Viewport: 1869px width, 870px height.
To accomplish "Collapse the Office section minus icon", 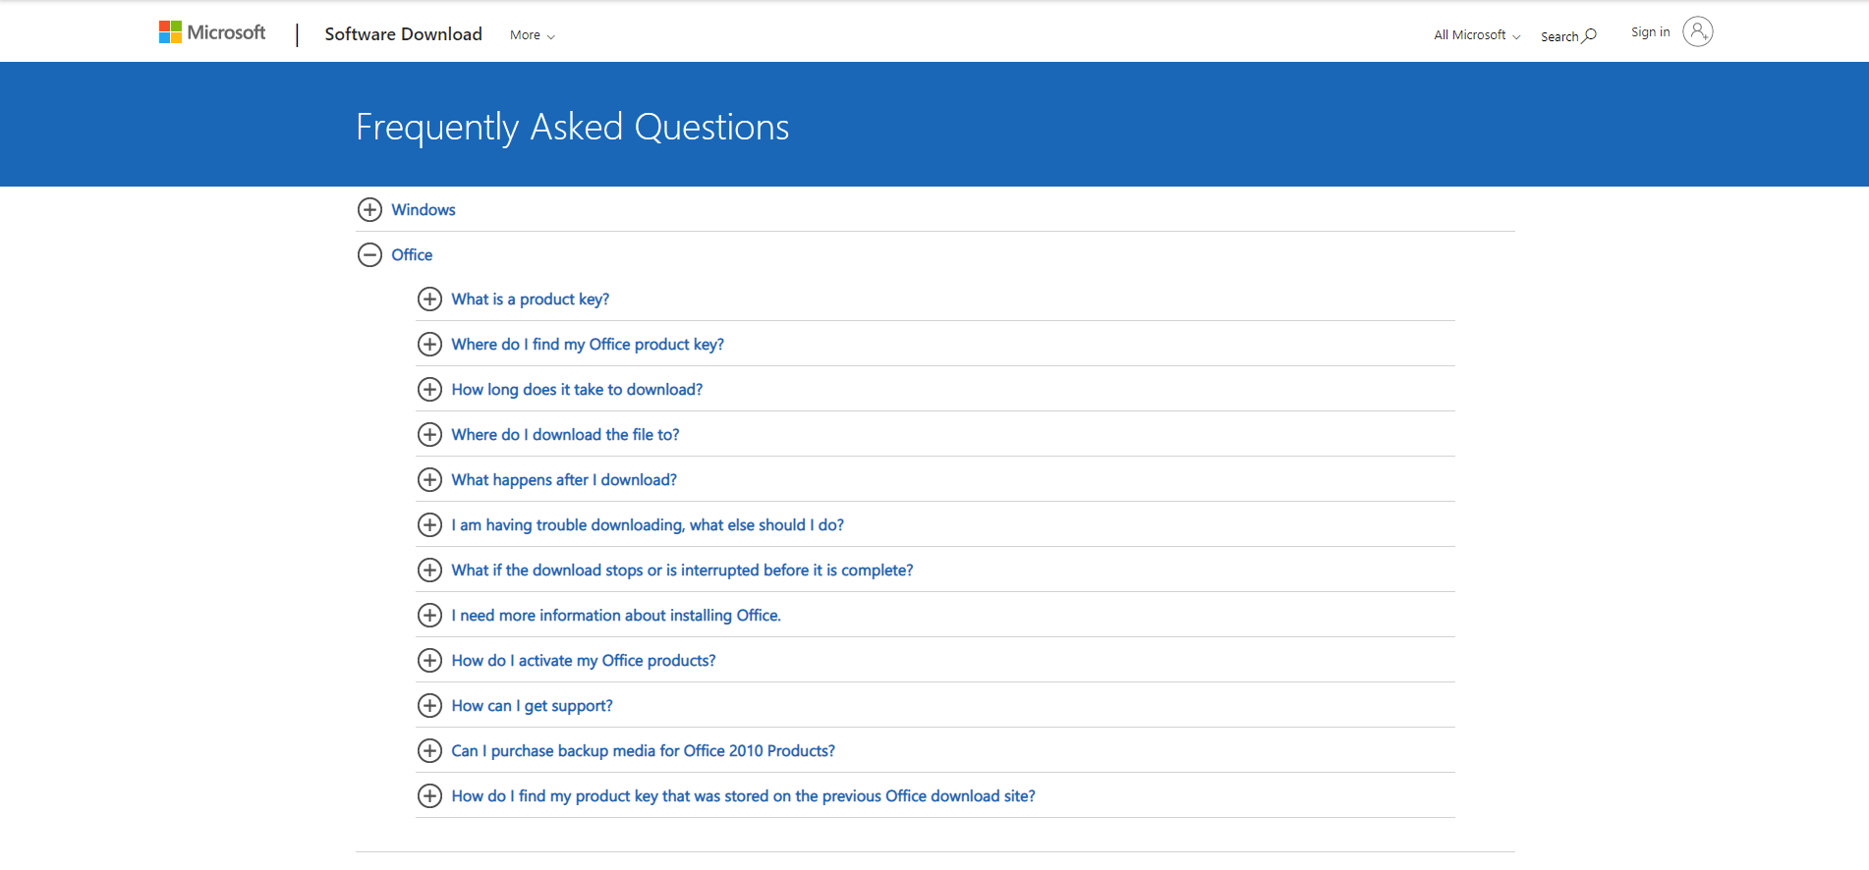I will click(369, 254).
